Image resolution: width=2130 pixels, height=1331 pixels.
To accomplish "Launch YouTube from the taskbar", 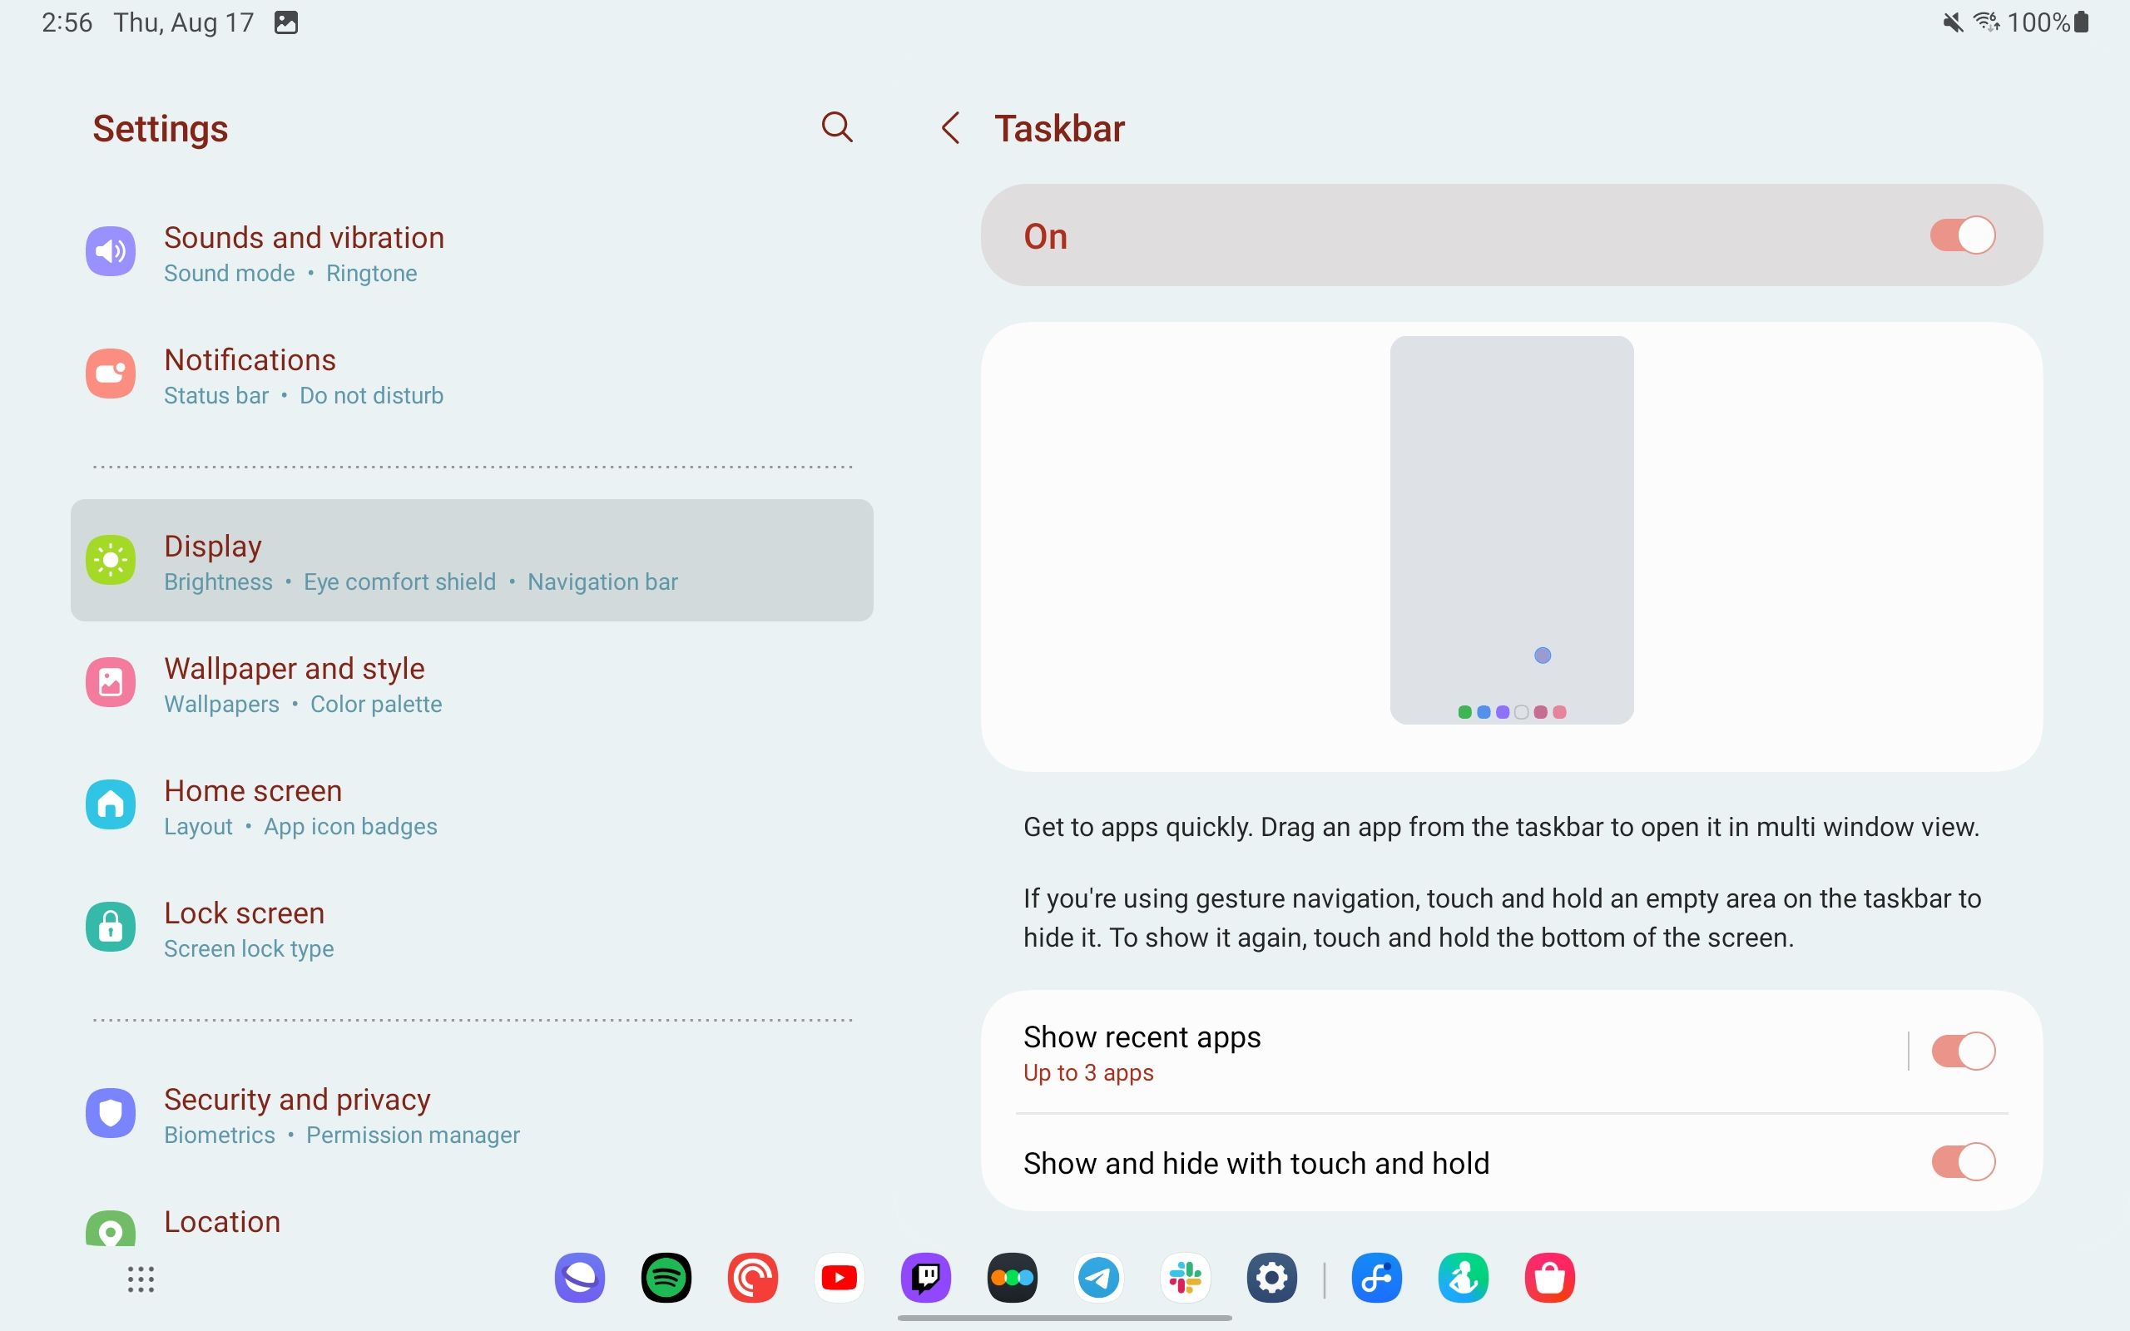I will click(x=839, y=1277).
